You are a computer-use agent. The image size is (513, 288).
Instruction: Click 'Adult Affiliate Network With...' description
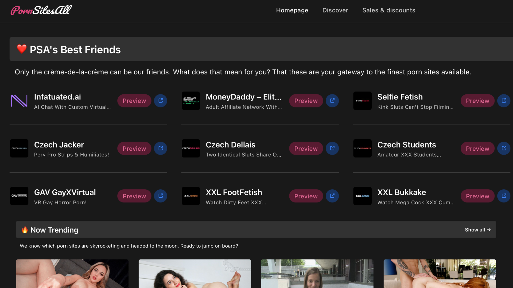[244, 107]
